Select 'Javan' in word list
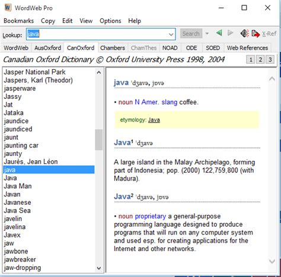 point(49,194)
